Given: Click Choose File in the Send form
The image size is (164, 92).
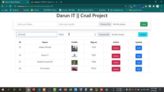Looking at the screenshot, I should (x=105, y=24).
